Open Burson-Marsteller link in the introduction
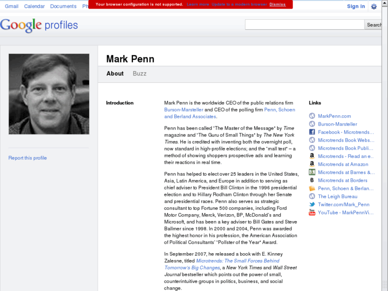This screenshot has height=291, width=388. 184,109
